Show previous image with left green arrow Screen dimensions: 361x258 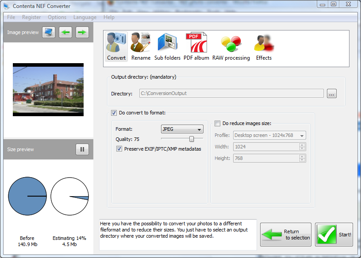(x=65, y=32)
